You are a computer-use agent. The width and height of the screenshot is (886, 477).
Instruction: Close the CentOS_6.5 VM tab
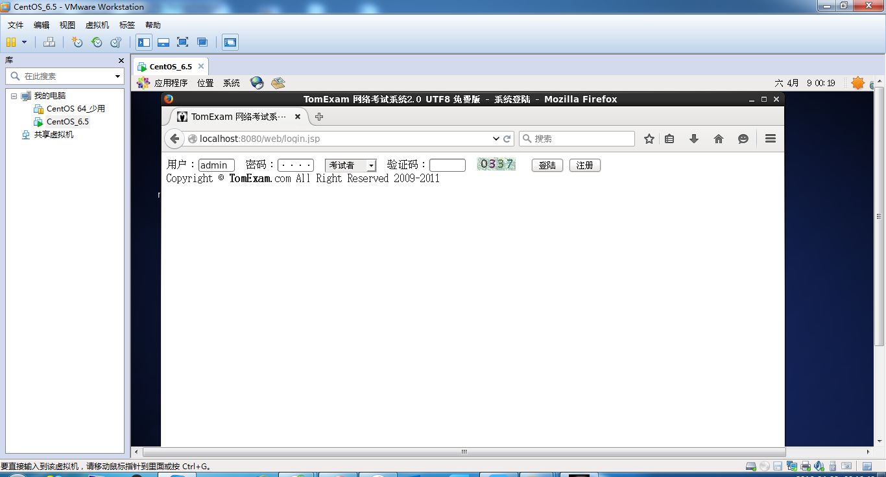[201, 66]
